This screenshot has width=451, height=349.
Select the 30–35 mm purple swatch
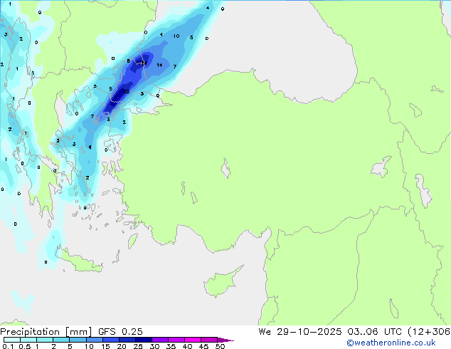[159, 340]
